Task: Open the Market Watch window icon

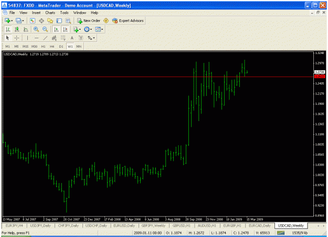Action: [x=32, y=20]
